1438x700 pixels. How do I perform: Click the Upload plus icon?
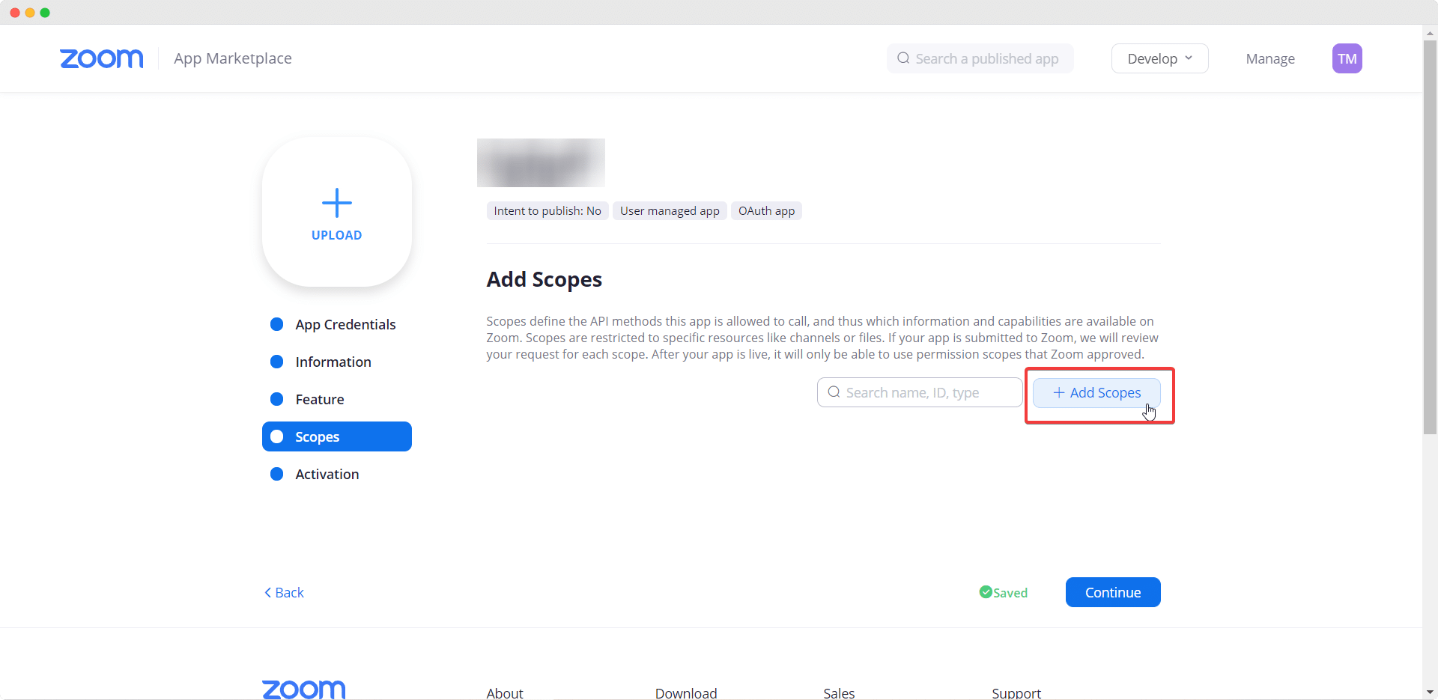[x=336, y=203]
